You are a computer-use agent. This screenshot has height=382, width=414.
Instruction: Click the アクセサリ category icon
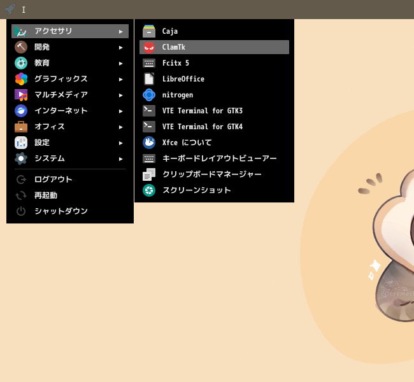click(21, 31)
